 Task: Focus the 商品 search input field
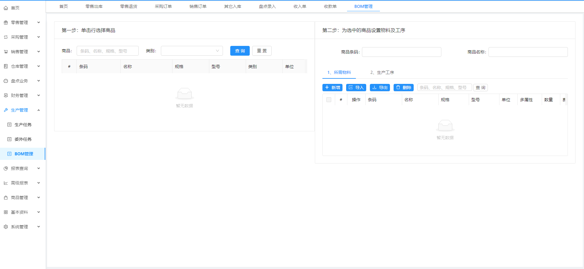[x=108, y=51]
